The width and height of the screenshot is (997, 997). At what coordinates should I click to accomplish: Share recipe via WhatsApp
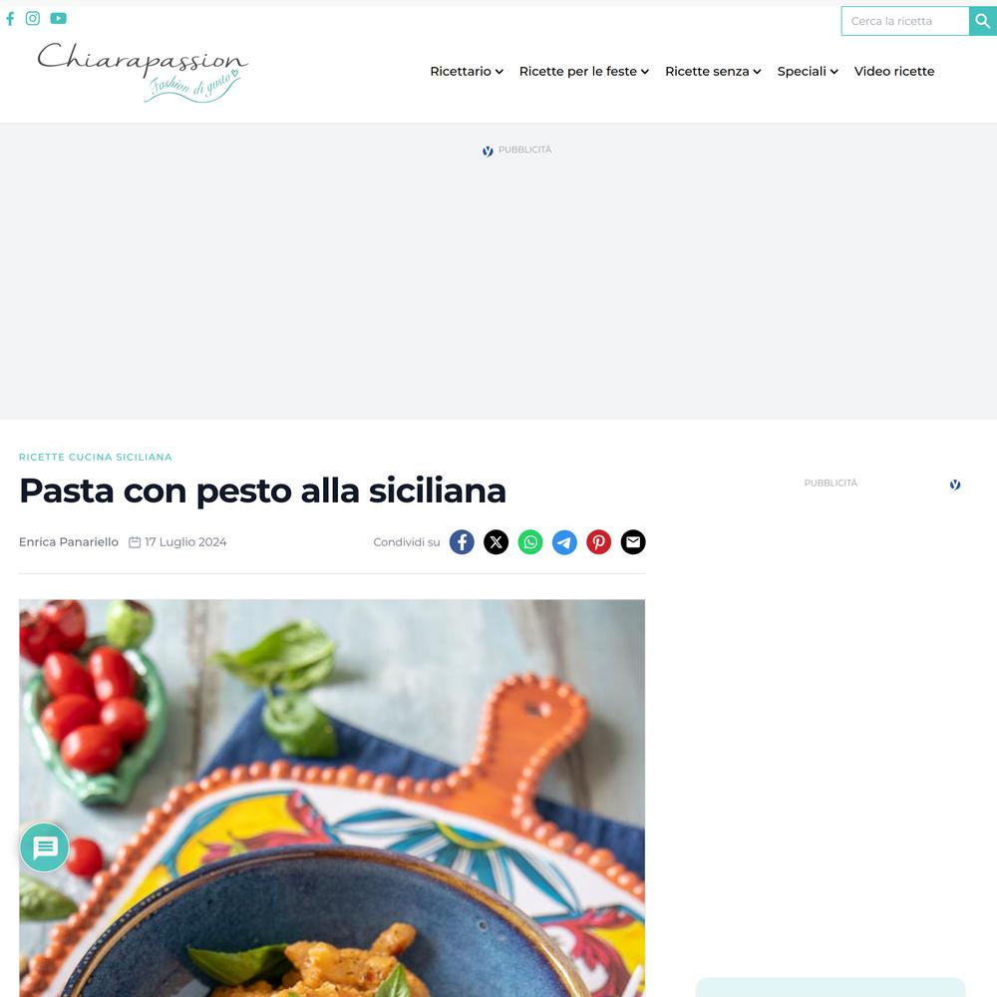click(x=530, y=542)
